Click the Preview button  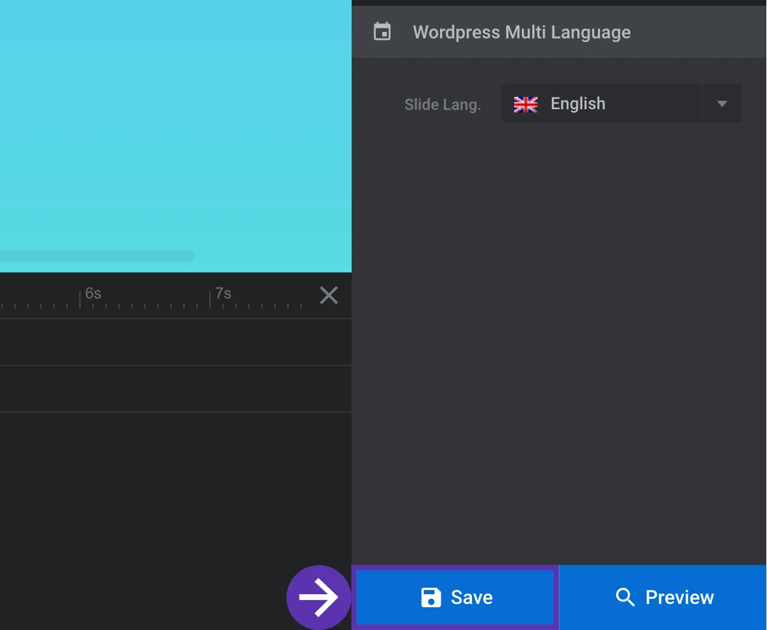click(663, 597)
